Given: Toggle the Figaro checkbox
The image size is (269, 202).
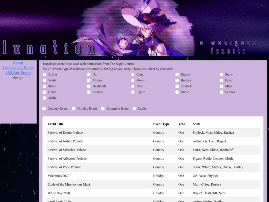Looking at the screenshot, I should coord(133,92).
